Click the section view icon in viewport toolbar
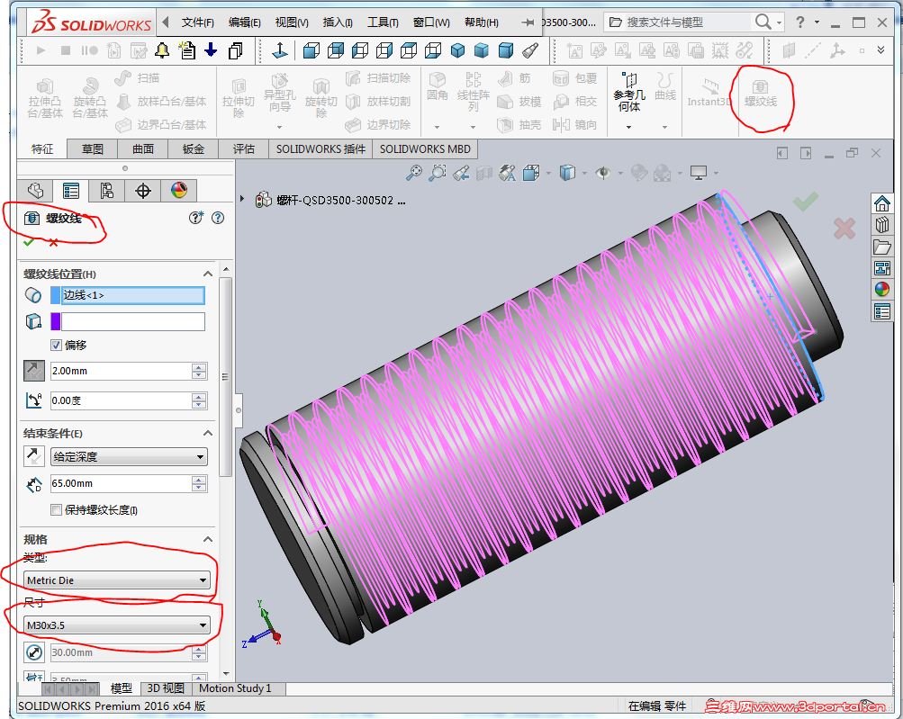Image resolution: width=903 pixels, height=719 pixels. tap(484, 173)
